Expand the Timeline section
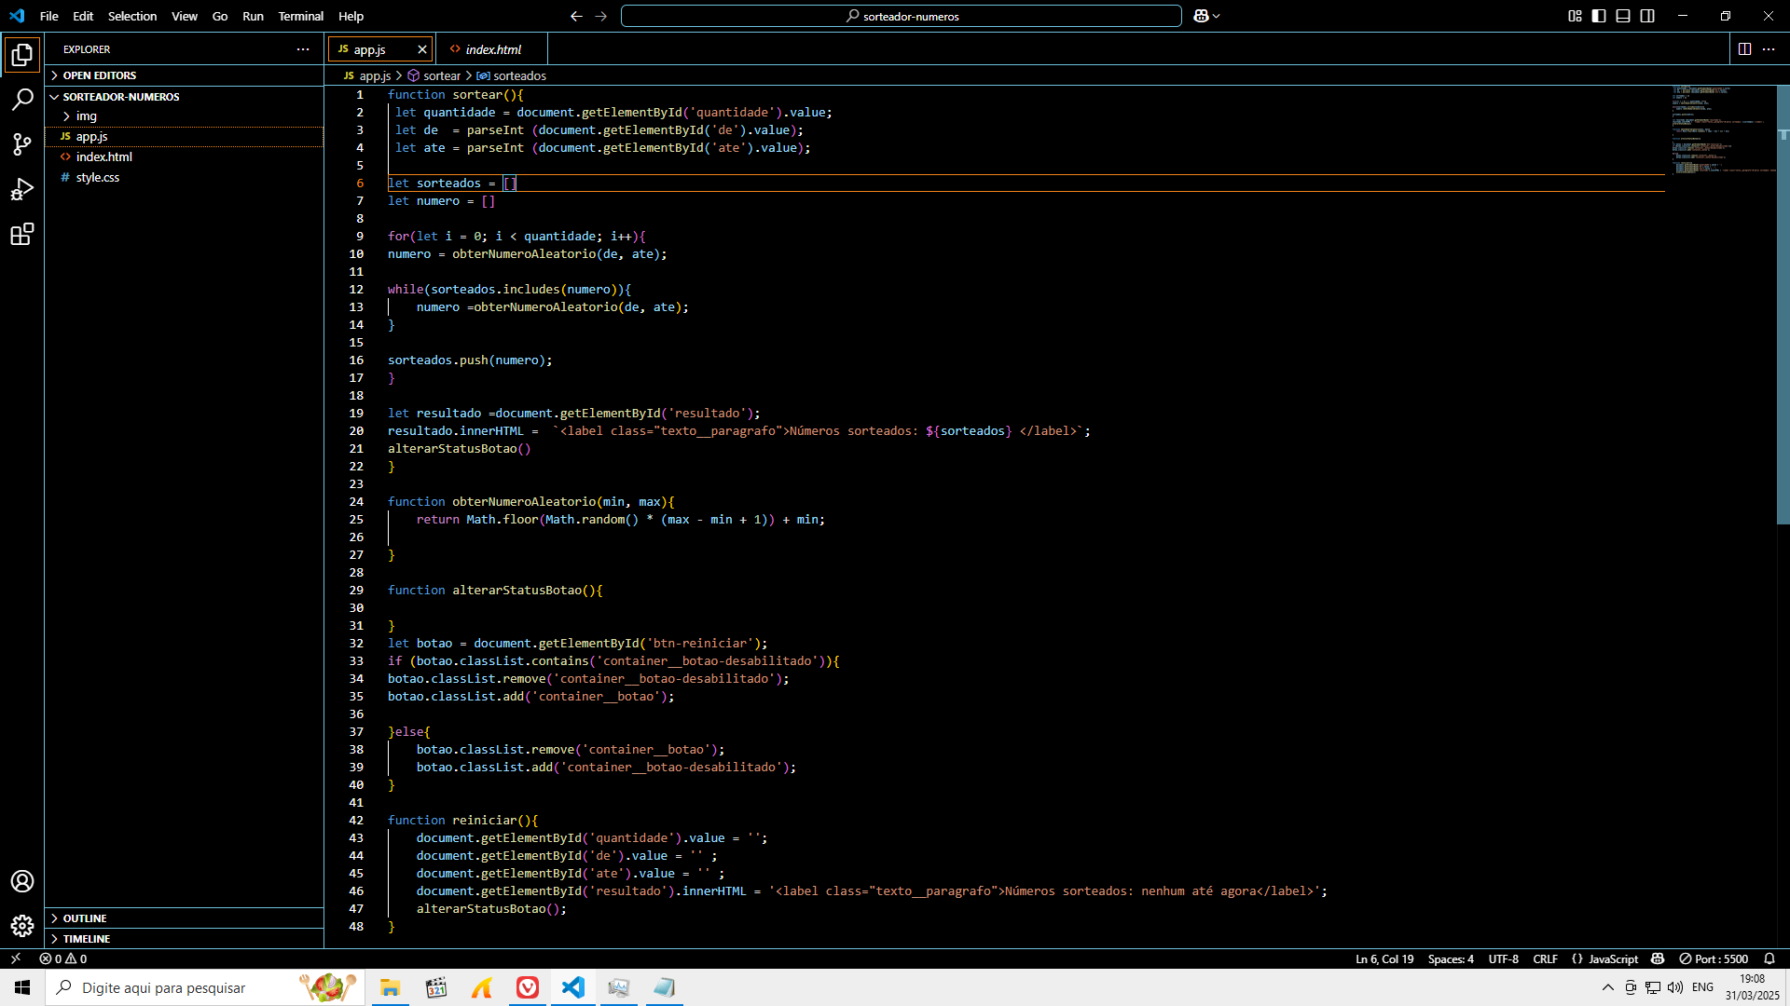The width and height of the screenshot is (1790, 1006). [185, 939]
